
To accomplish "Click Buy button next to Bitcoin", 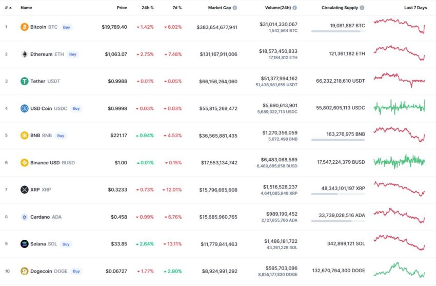I will 67,27.
